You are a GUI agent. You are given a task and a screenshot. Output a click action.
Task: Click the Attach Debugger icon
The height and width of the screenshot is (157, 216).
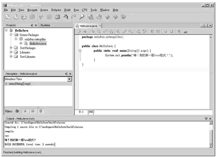pos(123,17)
